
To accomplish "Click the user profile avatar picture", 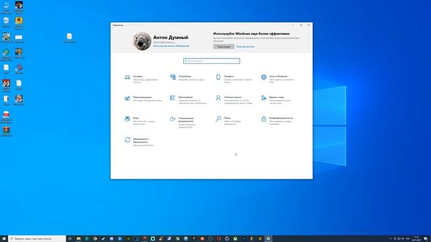I will (x=142, y=41).
